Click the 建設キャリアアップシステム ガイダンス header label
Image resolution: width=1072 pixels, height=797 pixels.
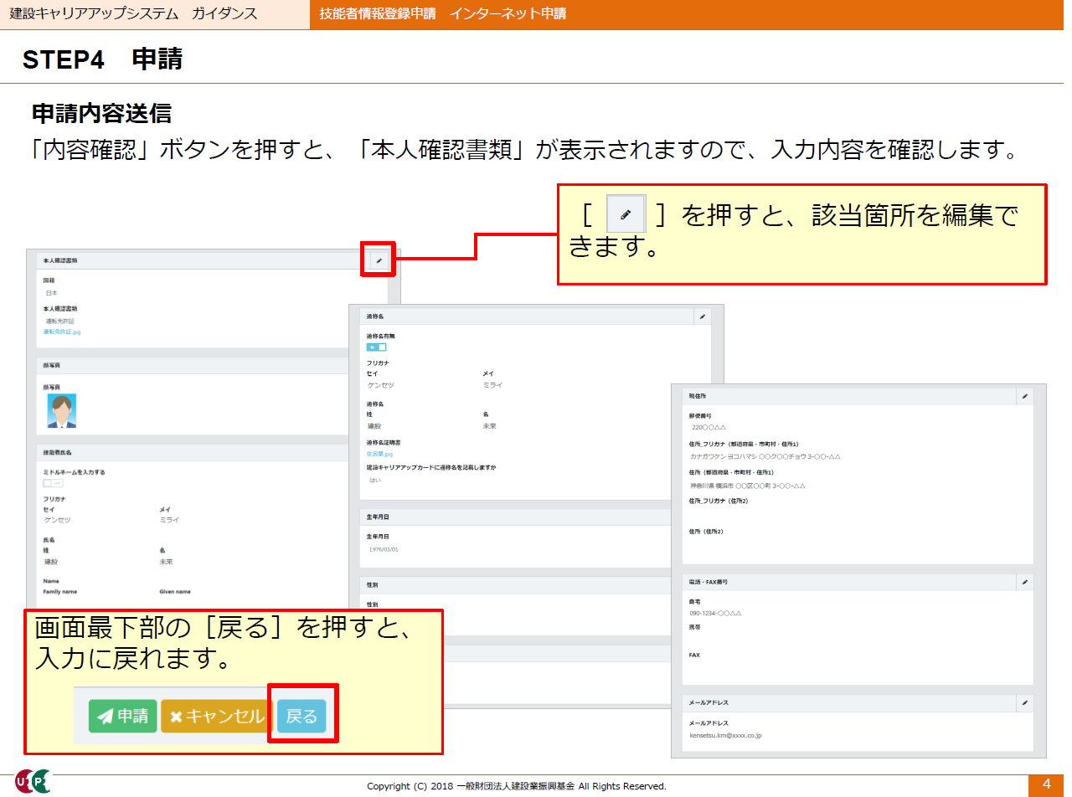(x=134, y=14)
